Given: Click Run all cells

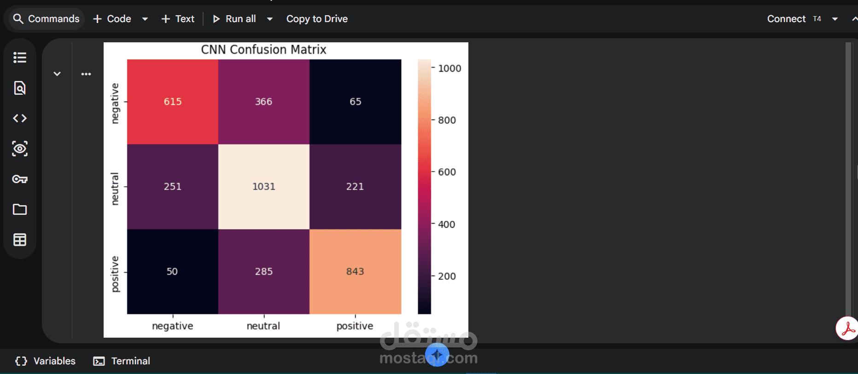Looking at the screenshot, I should pos(234,19).
